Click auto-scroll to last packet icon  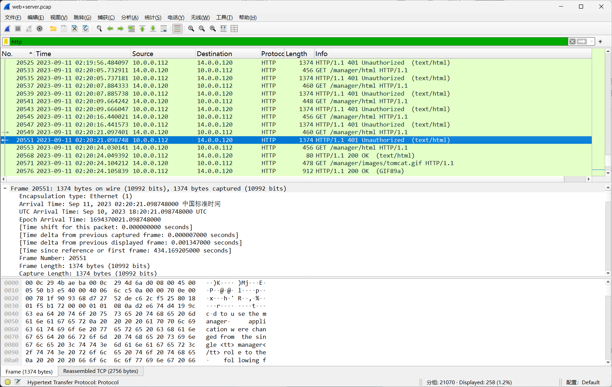(x=164, y=29)
